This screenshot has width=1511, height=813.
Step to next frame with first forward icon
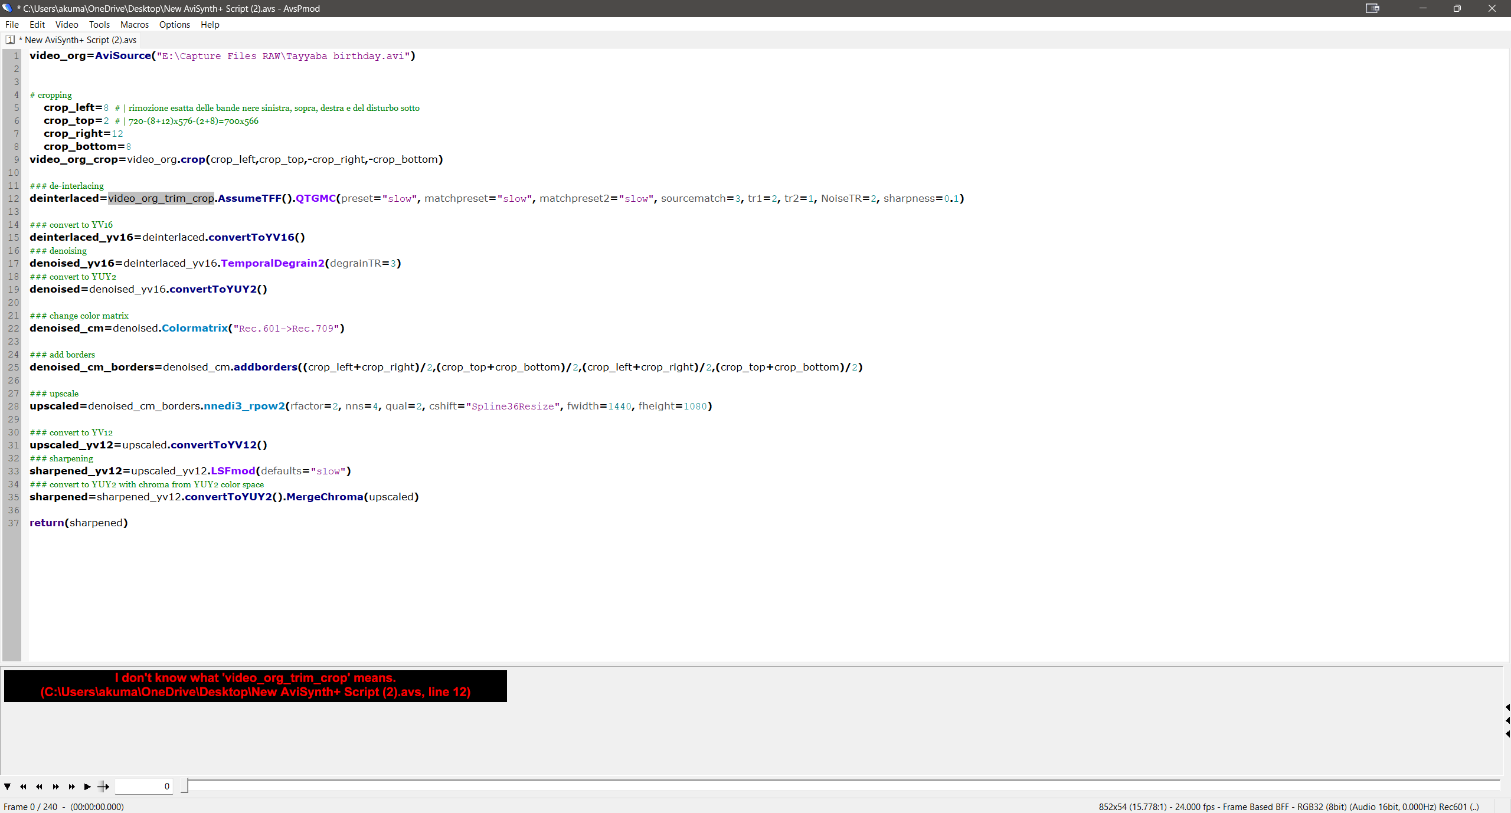click(55, 786)
